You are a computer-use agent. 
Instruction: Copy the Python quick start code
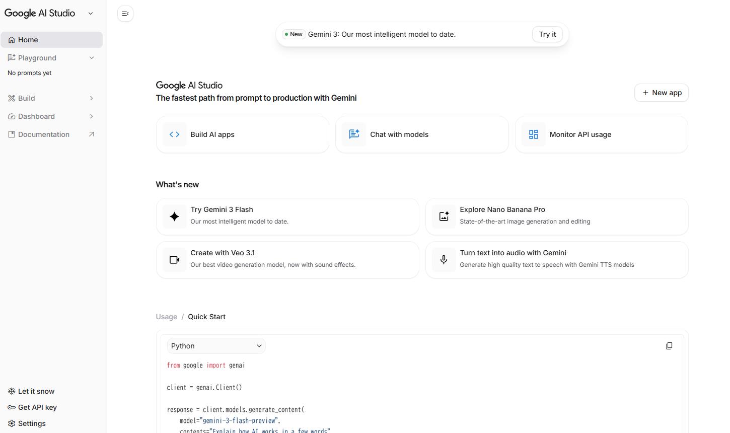[x=669, y=346]
